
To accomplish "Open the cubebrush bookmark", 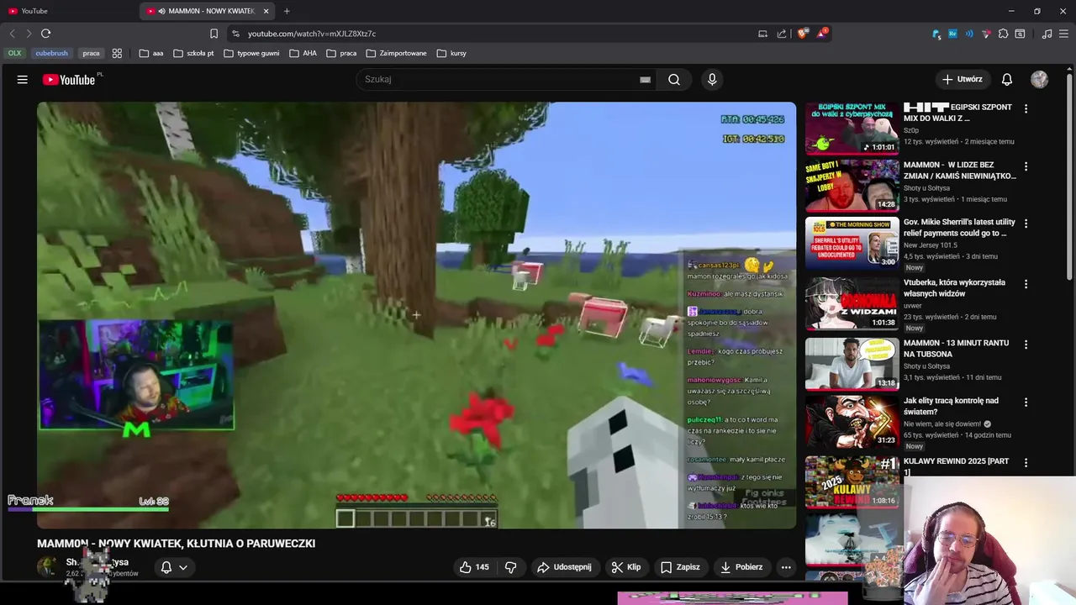I will (x=51, y=53).
